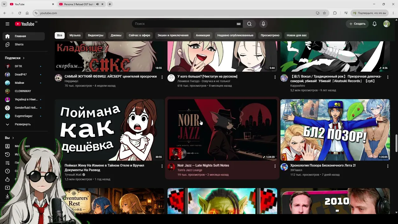
Task: Click the install app icon in address bar
Action: (317, 13)
